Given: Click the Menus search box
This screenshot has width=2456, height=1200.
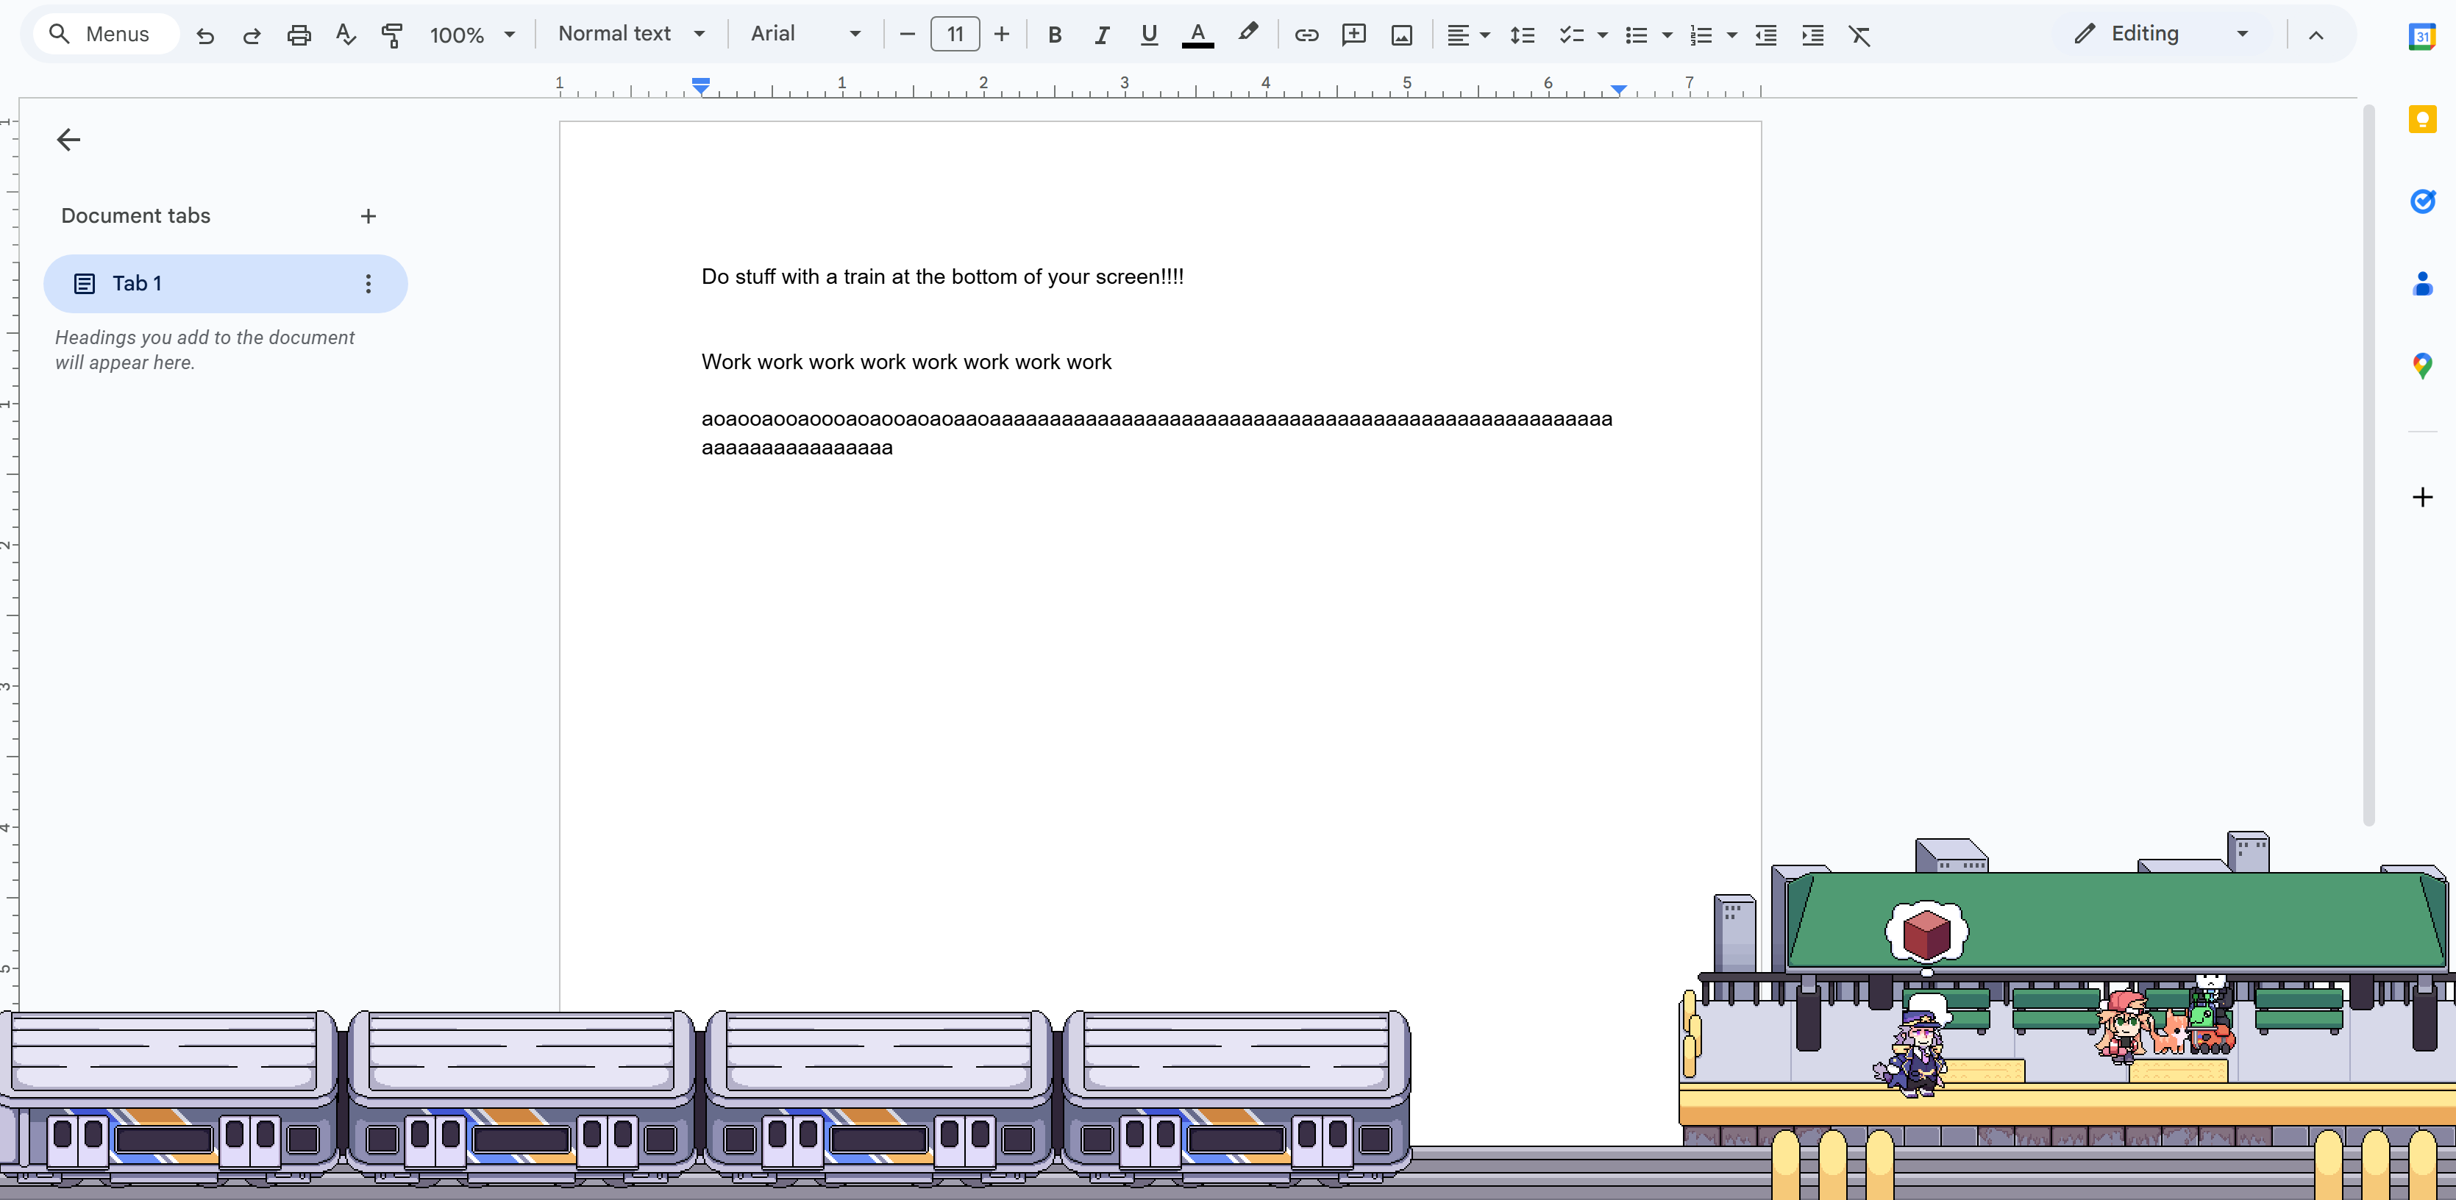Looking at the screenshot, I should pyautogui.click(x=105, y=35).
